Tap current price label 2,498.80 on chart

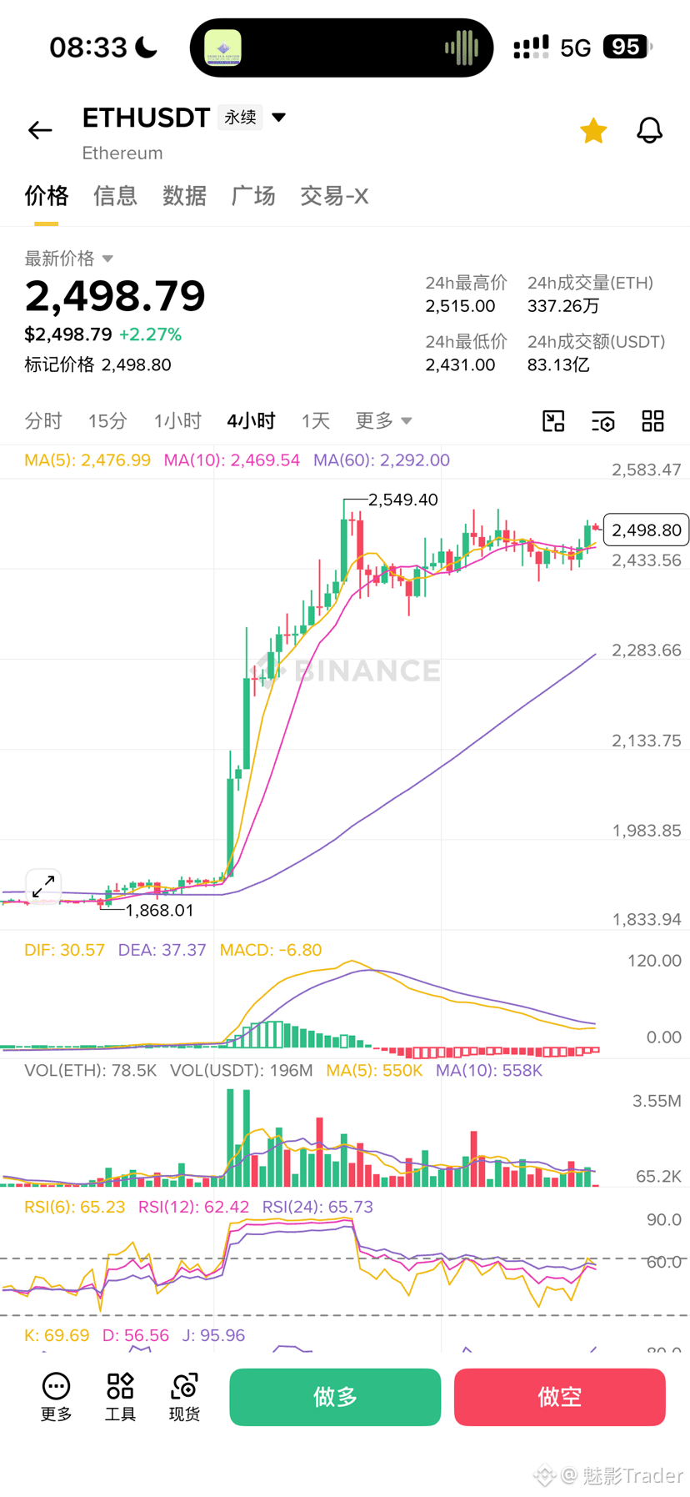pyautogui.click(x=646, y=530)
